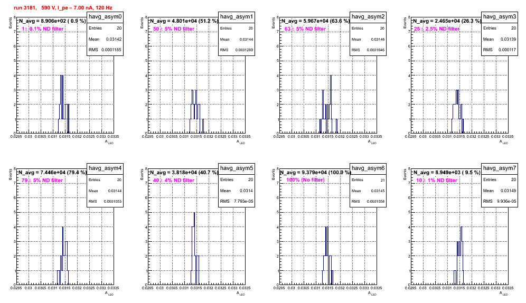Click RMS 0.000117 in havg_asym3 stats
The image size is (526, 303).
(x=500, y=50)
